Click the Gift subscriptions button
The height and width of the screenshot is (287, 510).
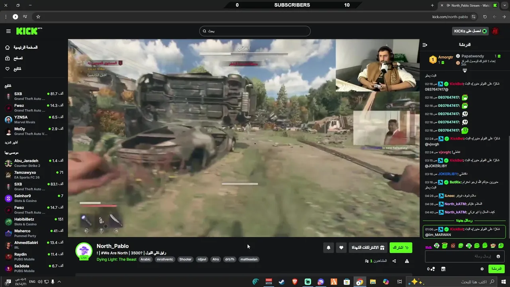(x=368, y=248)
